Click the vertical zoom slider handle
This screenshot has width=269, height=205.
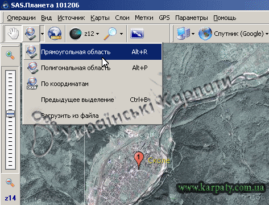coord(10,114)
